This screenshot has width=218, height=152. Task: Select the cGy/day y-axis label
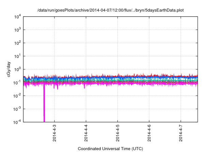[9, 69]
